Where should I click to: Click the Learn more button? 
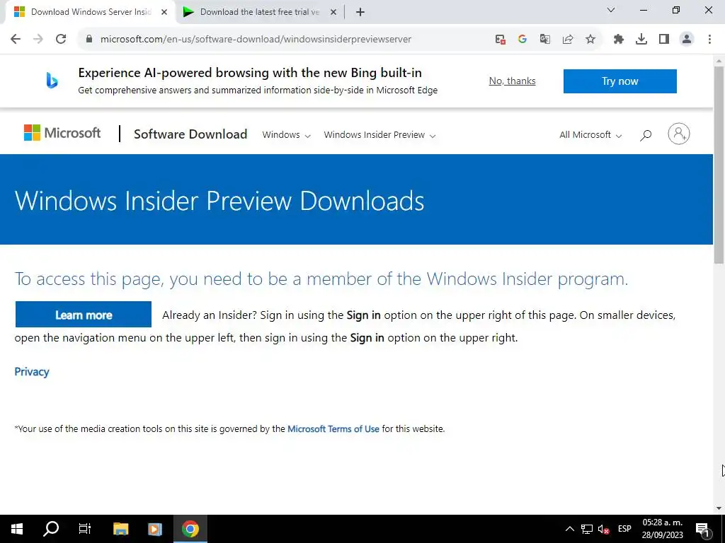point(84,315)
